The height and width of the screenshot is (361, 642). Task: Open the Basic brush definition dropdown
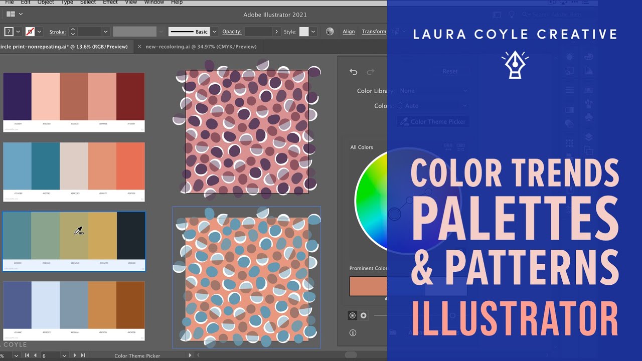(x=215, y=32)
